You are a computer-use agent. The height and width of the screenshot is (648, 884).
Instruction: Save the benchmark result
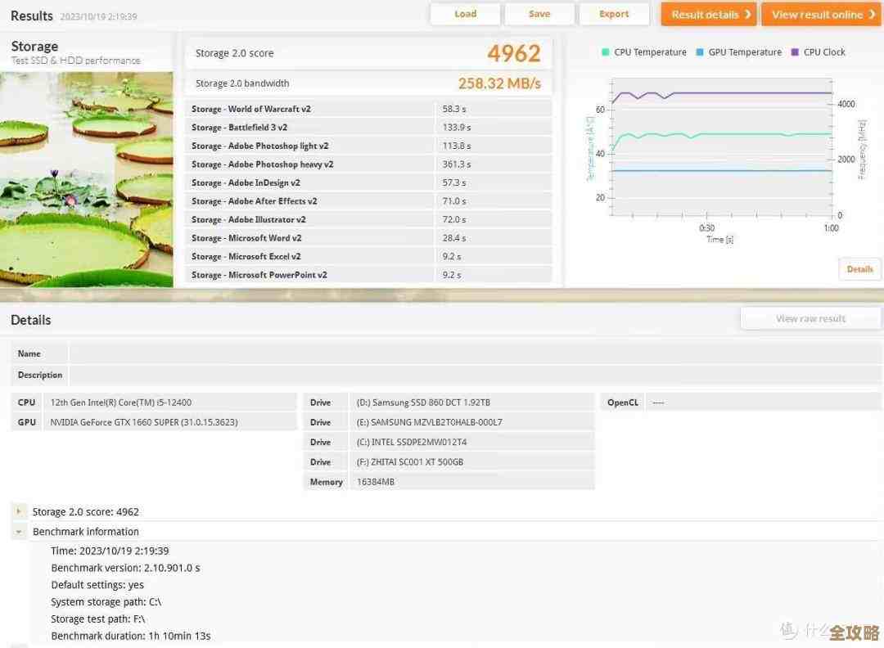539,14
